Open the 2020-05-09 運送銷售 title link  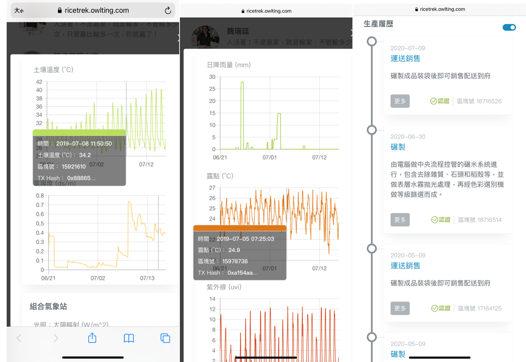click(x=405, y=266)
